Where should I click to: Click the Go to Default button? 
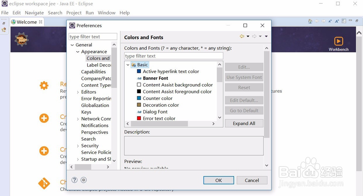(244, 111)
